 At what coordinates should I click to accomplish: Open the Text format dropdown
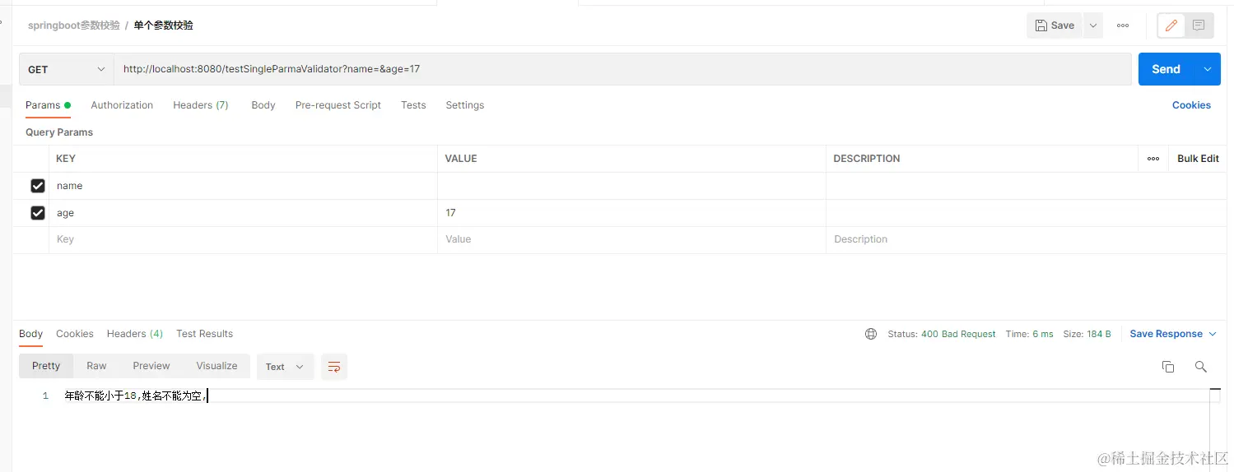coord(285,367)
